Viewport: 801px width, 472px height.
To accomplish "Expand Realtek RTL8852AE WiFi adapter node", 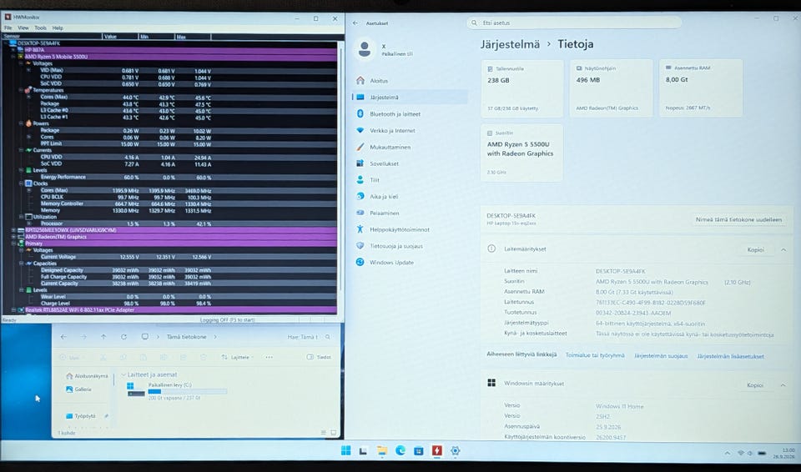I will point(13,310).
